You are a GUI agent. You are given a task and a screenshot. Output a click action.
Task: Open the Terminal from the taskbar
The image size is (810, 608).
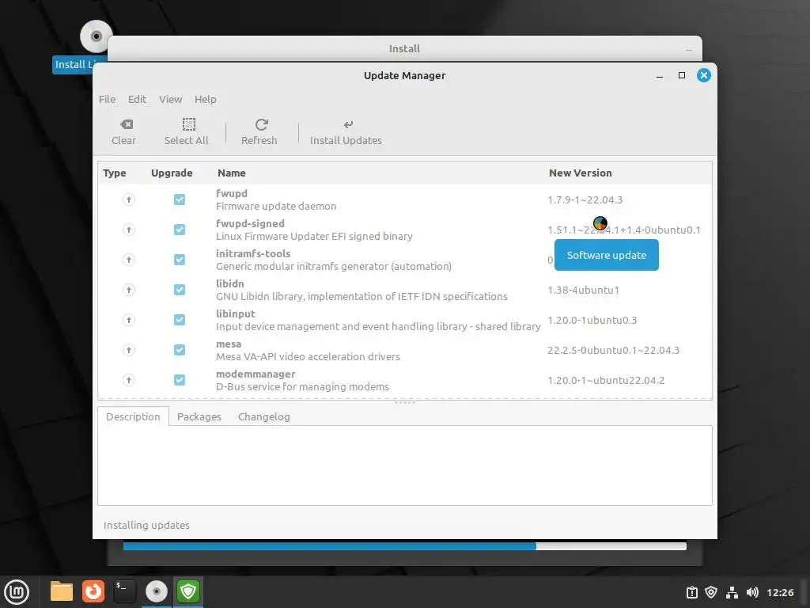[x=124, y=591]
